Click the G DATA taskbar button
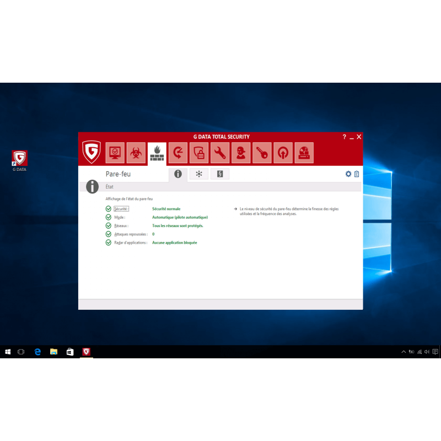This screenshot has width=441, height=441. point(87,352)
